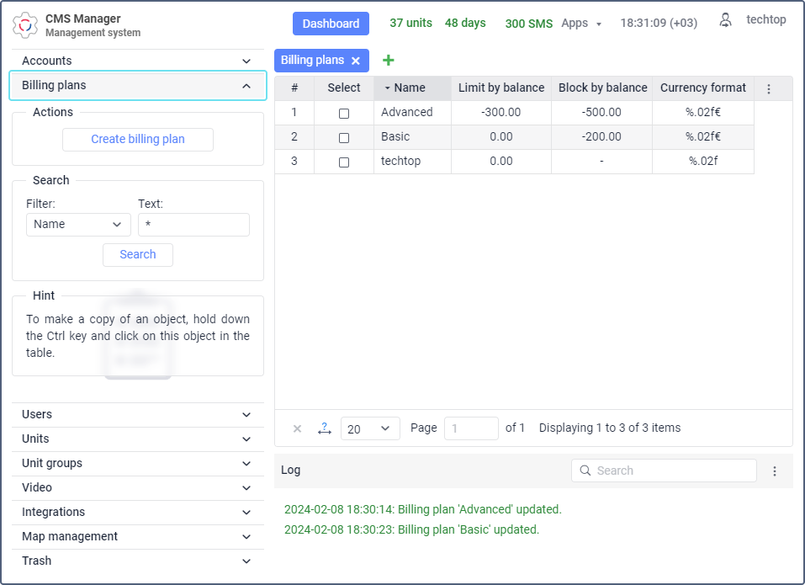Tick the checkbox for Basic plan
Viewport: 805px width, 585px height.
click(x=343, y=137)
